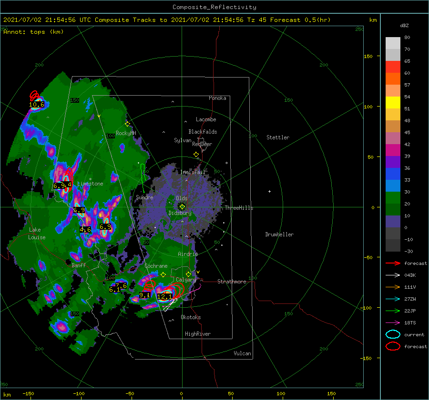Click the 65 dBZ red swatch

tap(393, 67)
